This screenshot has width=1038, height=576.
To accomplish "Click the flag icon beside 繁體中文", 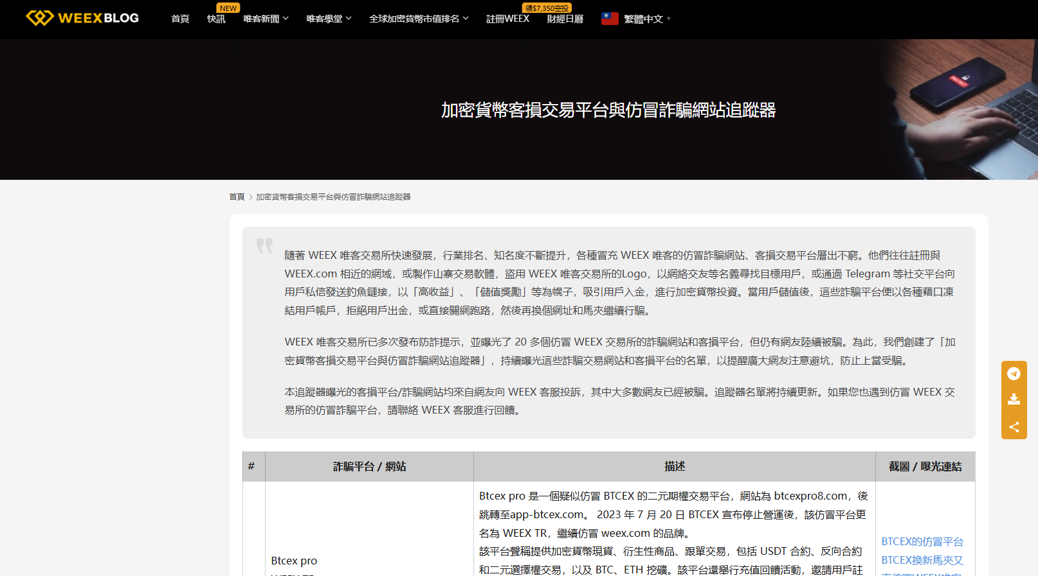I will [609, 19].
